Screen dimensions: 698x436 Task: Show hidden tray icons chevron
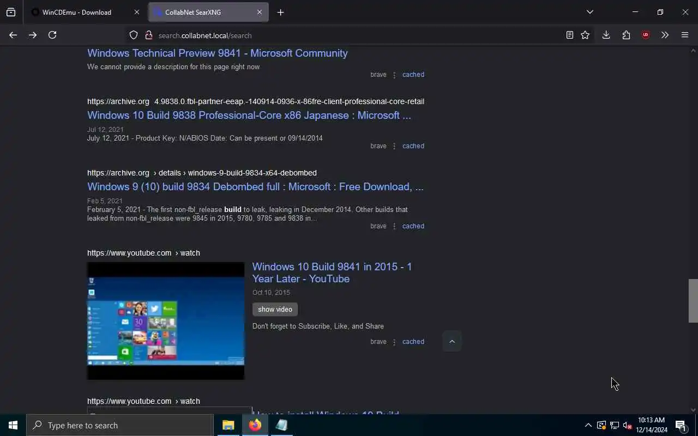pos(588,425)
